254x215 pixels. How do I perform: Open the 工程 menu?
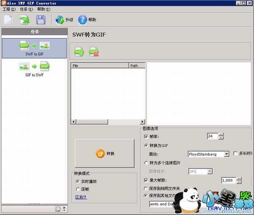[9, 9]
